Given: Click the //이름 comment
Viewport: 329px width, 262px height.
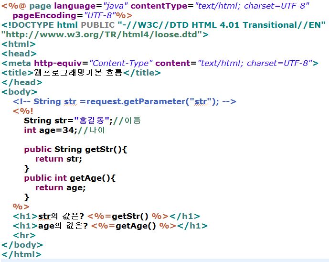Looking at the screenshot, I should point(127,121).
